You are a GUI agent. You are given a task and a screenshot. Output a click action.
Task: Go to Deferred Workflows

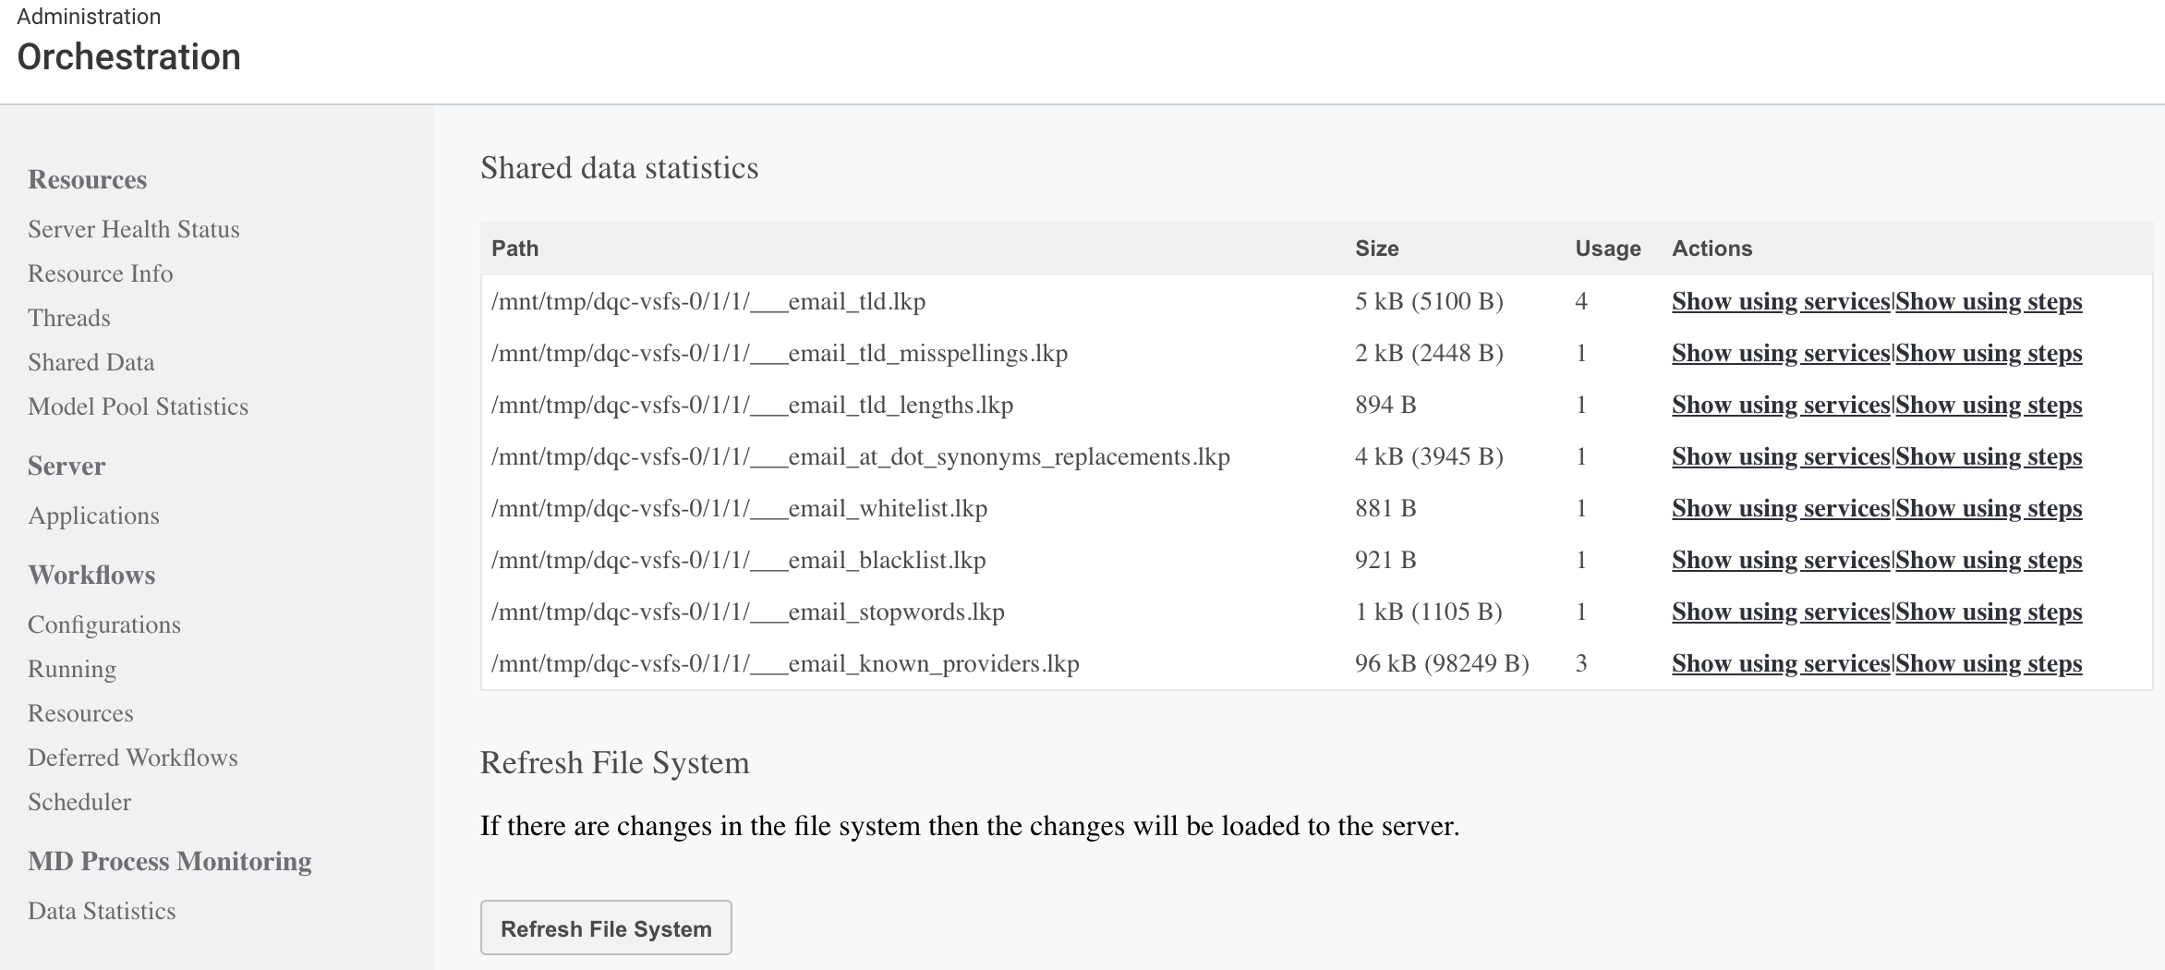coord(132,758)
